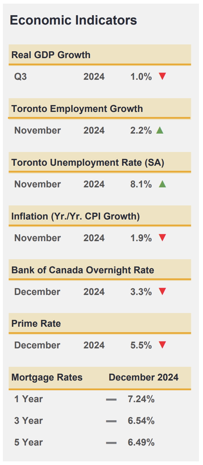Click the gray dash icon beside 3 Year mortgage rate
This screenshot has width=203, height=465.
click(x=111, y=421)
